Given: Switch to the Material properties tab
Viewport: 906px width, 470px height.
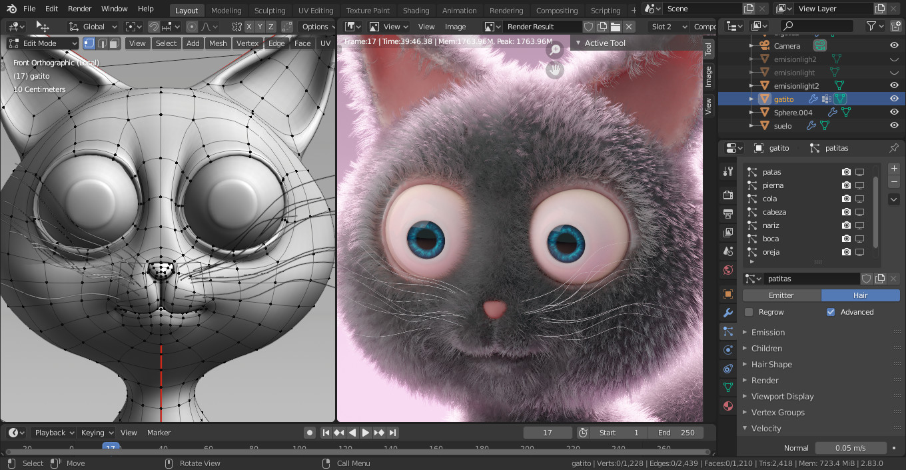Looking at the screenshot, I should point(727,406).
